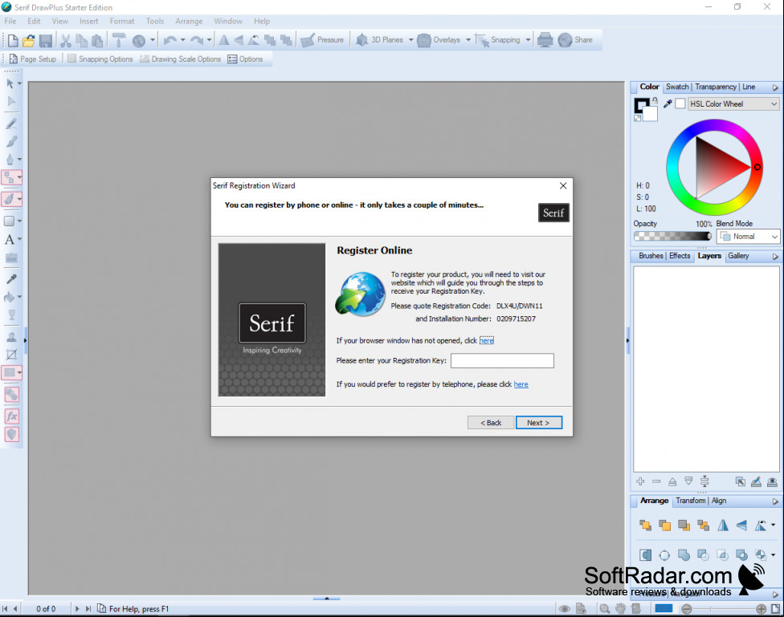Click the Opacity slider in the Color panel
784x617 pixels.
pyautogui.click(x=672, y=237)
